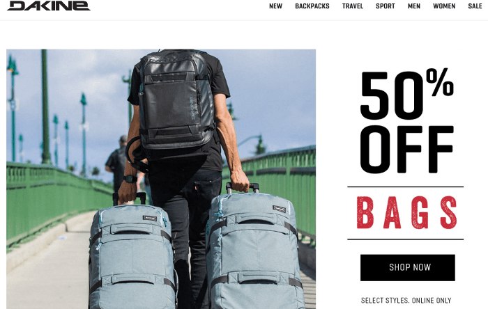Click the telescoping handle of the right roller bag
Image resolution: width=488 pixels, height=309 pixels.
[243, 188]
